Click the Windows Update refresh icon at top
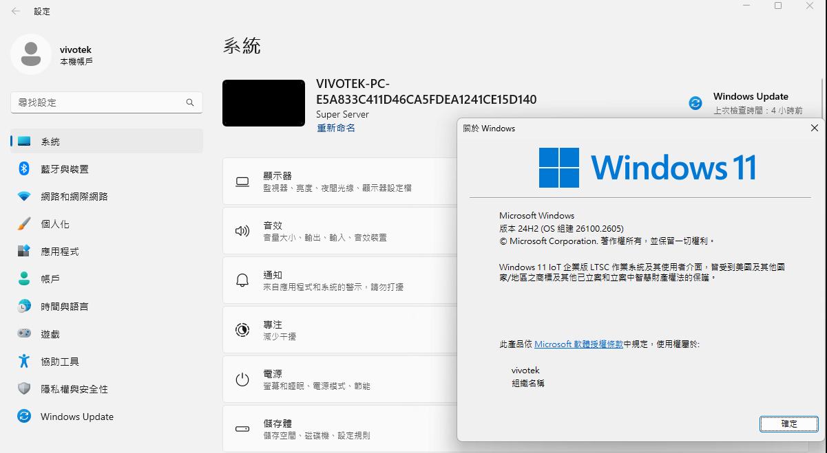Screen dimensions: 827x453 [695, 103]
